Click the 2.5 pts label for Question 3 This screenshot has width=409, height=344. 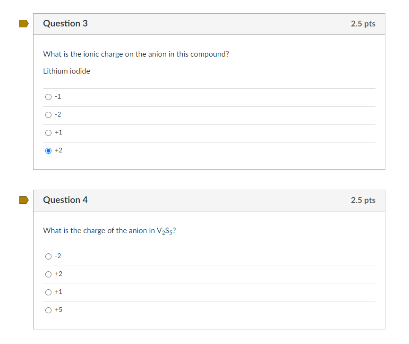pos(363,24)
